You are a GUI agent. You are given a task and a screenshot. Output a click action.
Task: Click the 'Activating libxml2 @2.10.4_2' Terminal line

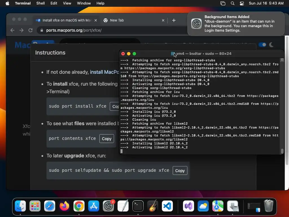tap(154, 147)
